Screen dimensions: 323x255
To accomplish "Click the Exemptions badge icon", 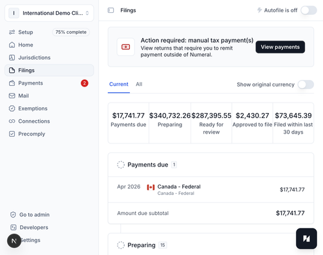I will [12, 108].
